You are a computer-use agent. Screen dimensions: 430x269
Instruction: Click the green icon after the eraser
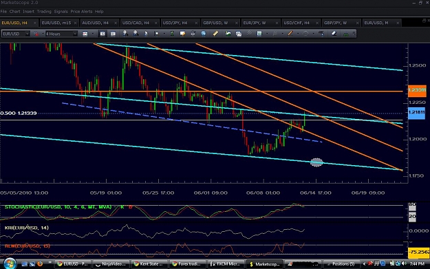(346, 34)
